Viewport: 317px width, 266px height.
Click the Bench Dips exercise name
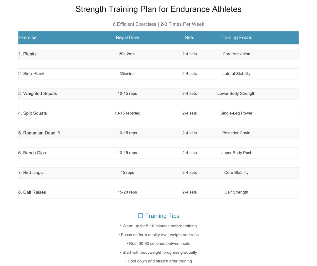click(32, 153)
